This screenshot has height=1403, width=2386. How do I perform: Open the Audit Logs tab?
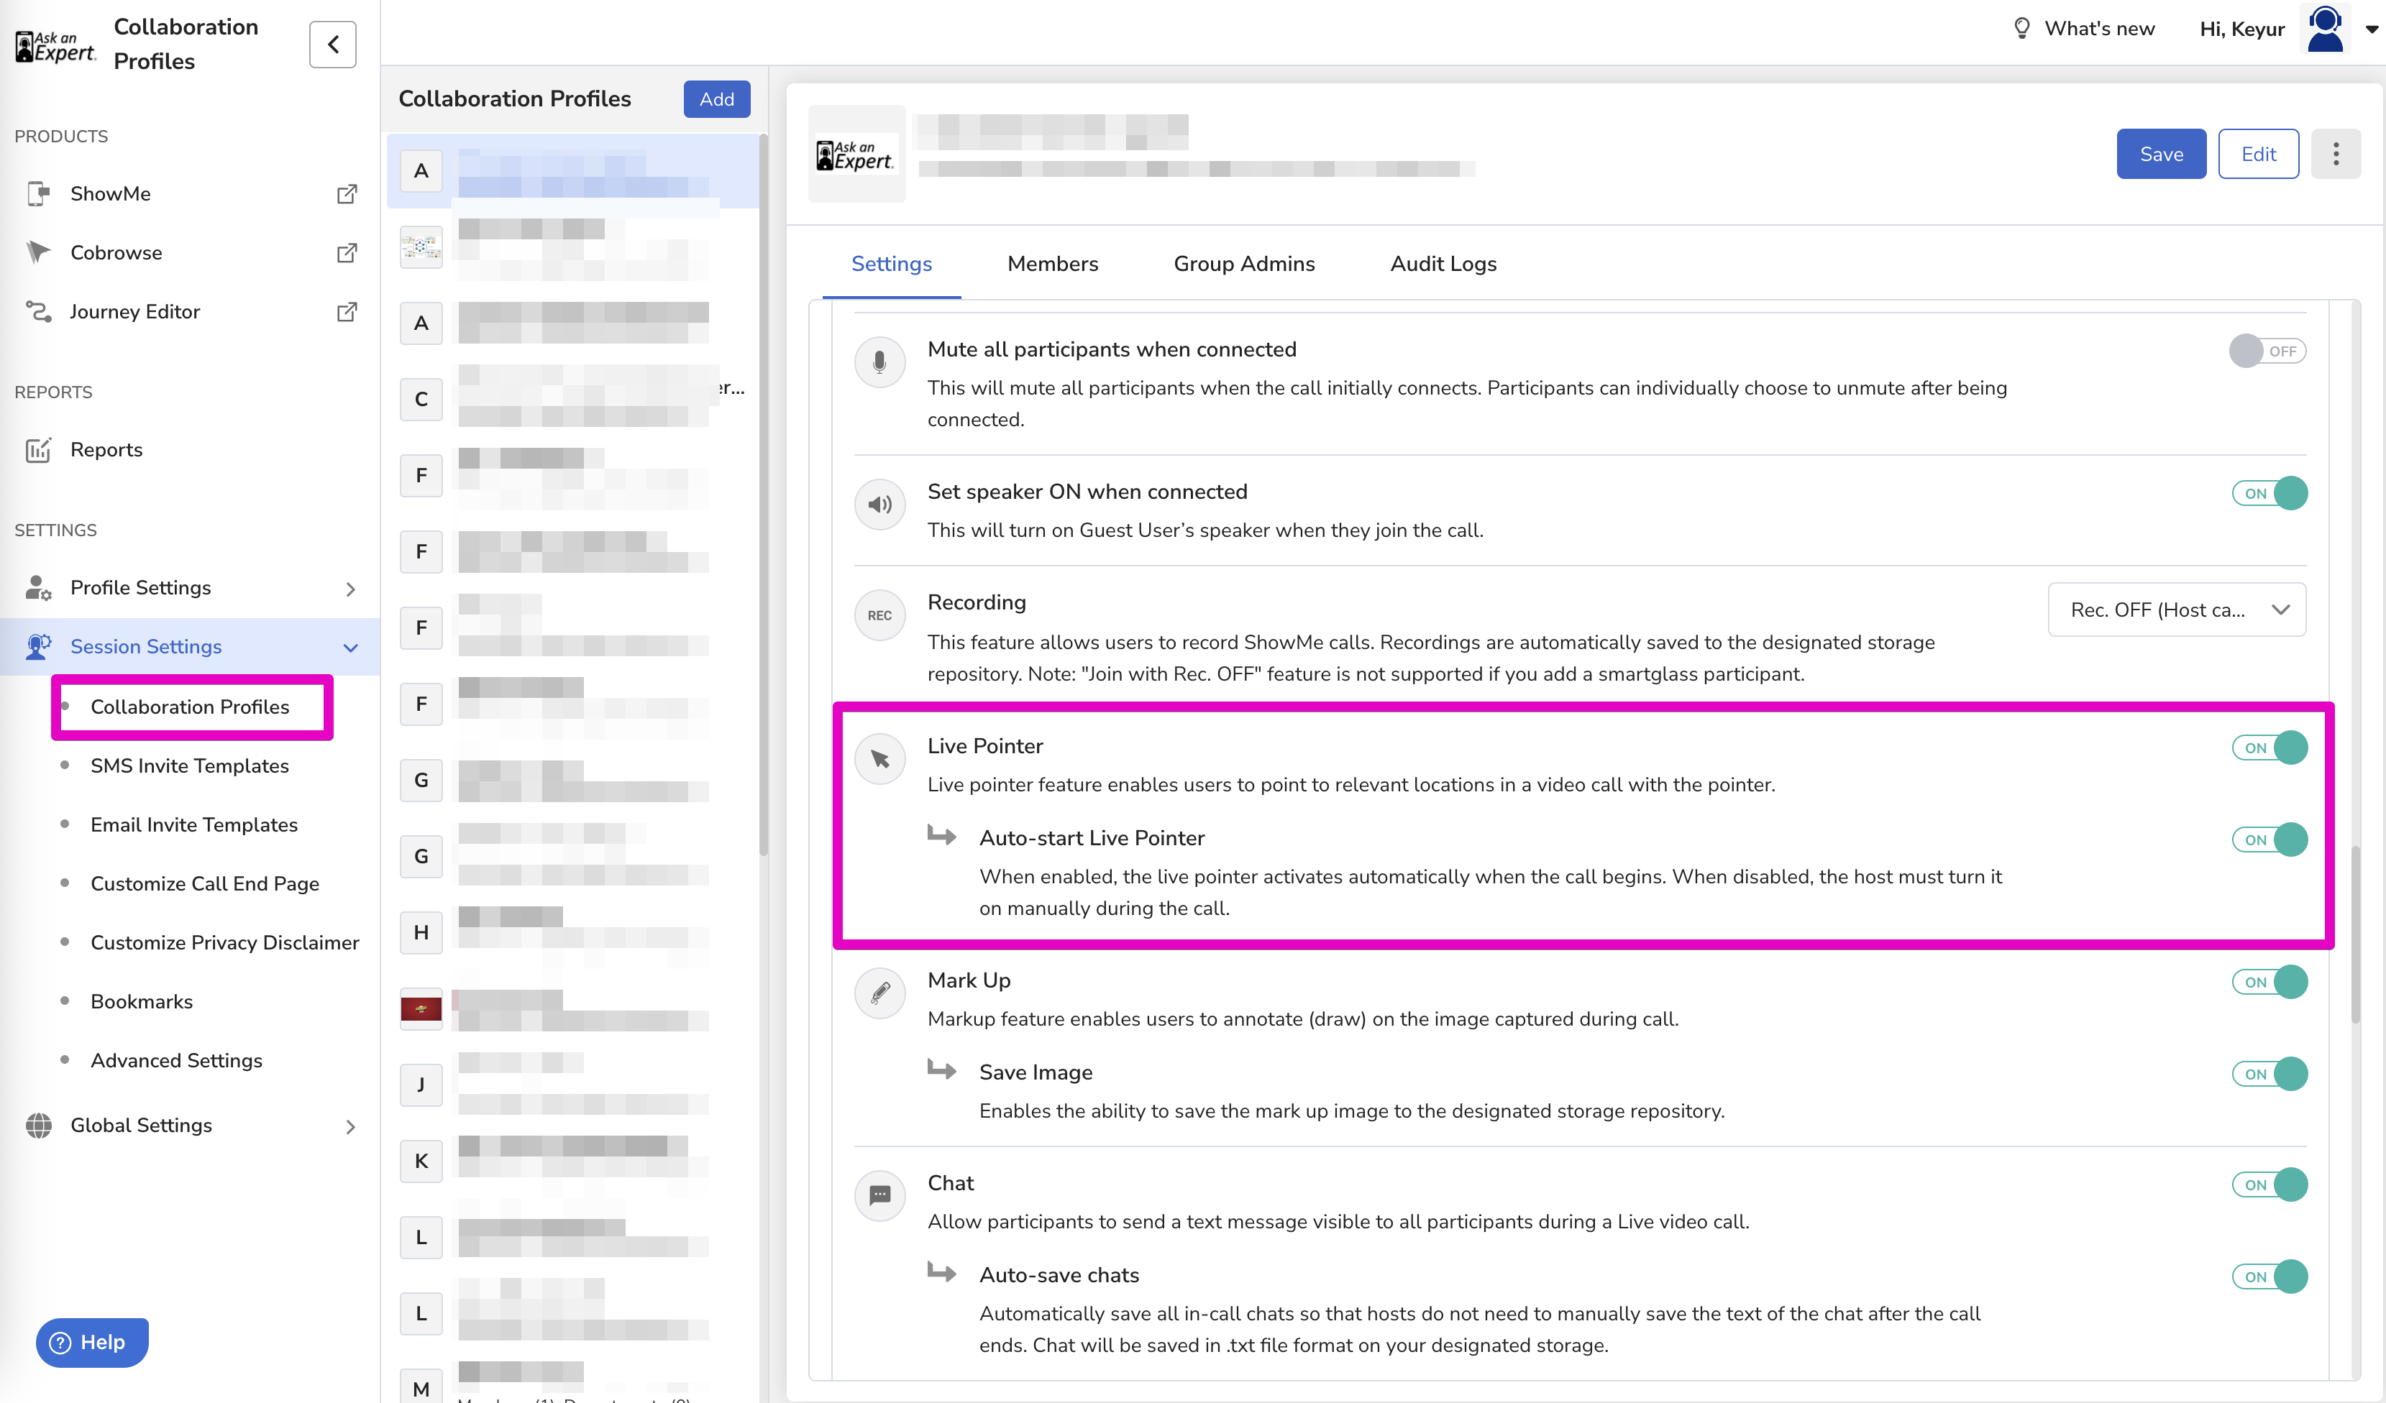coord(1442,264)
